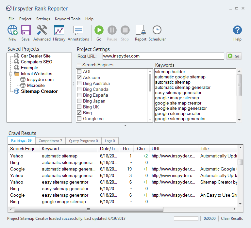This screenshot has height=228, width=251.
Task: Select the Yahoo 'automatic sitemap' result row
Action: [x=123, y=156]
